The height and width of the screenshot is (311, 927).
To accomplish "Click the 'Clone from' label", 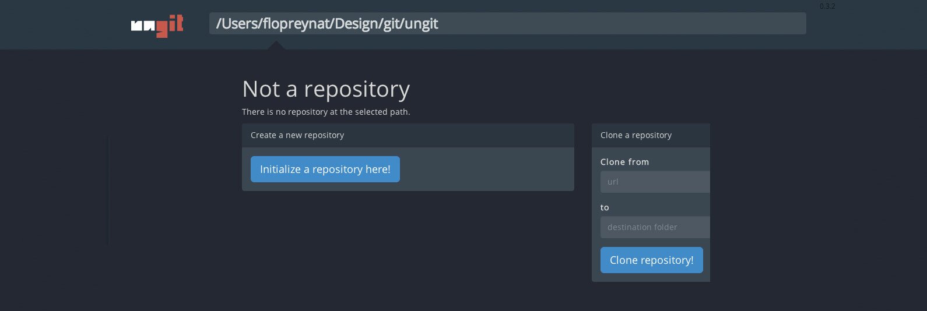I will [x=624, y=162].
